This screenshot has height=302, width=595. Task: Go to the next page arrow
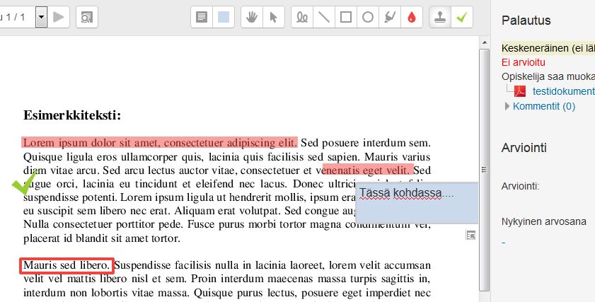pyautogui.click(x=59, y=16)
